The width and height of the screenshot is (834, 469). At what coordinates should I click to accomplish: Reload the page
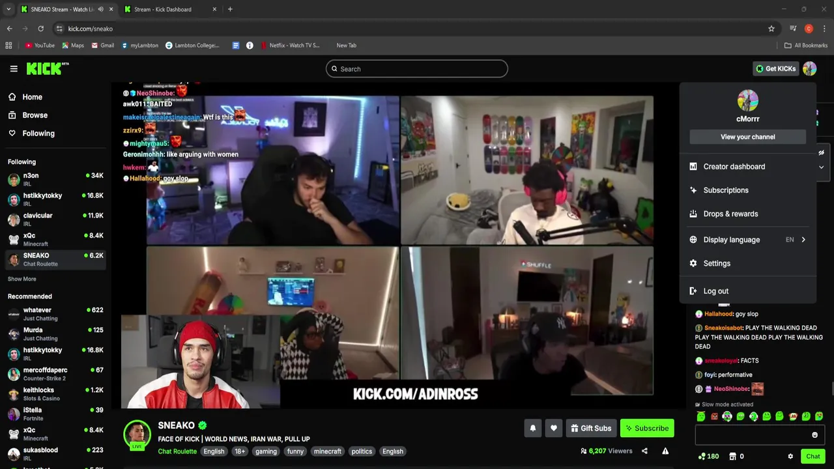tap(40, 29)
